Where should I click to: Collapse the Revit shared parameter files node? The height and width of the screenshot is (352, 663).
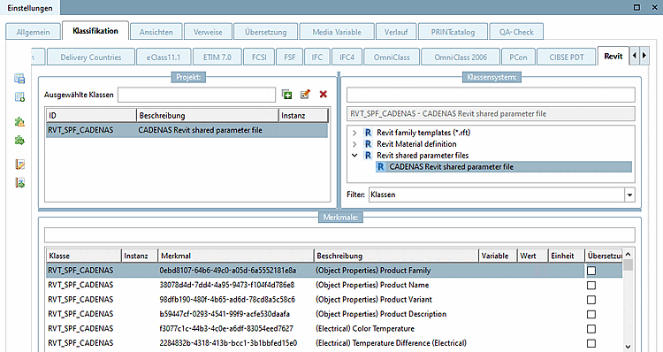coord(354,156)
